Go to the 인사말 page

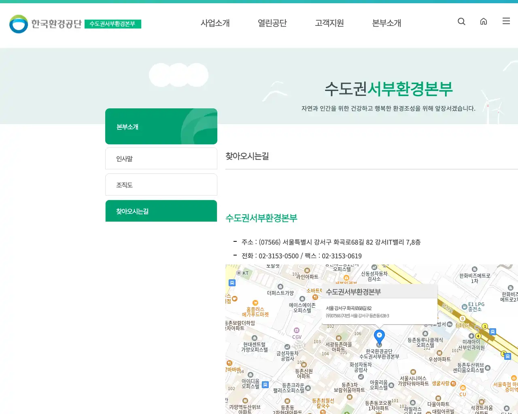[x=161, y=158]
